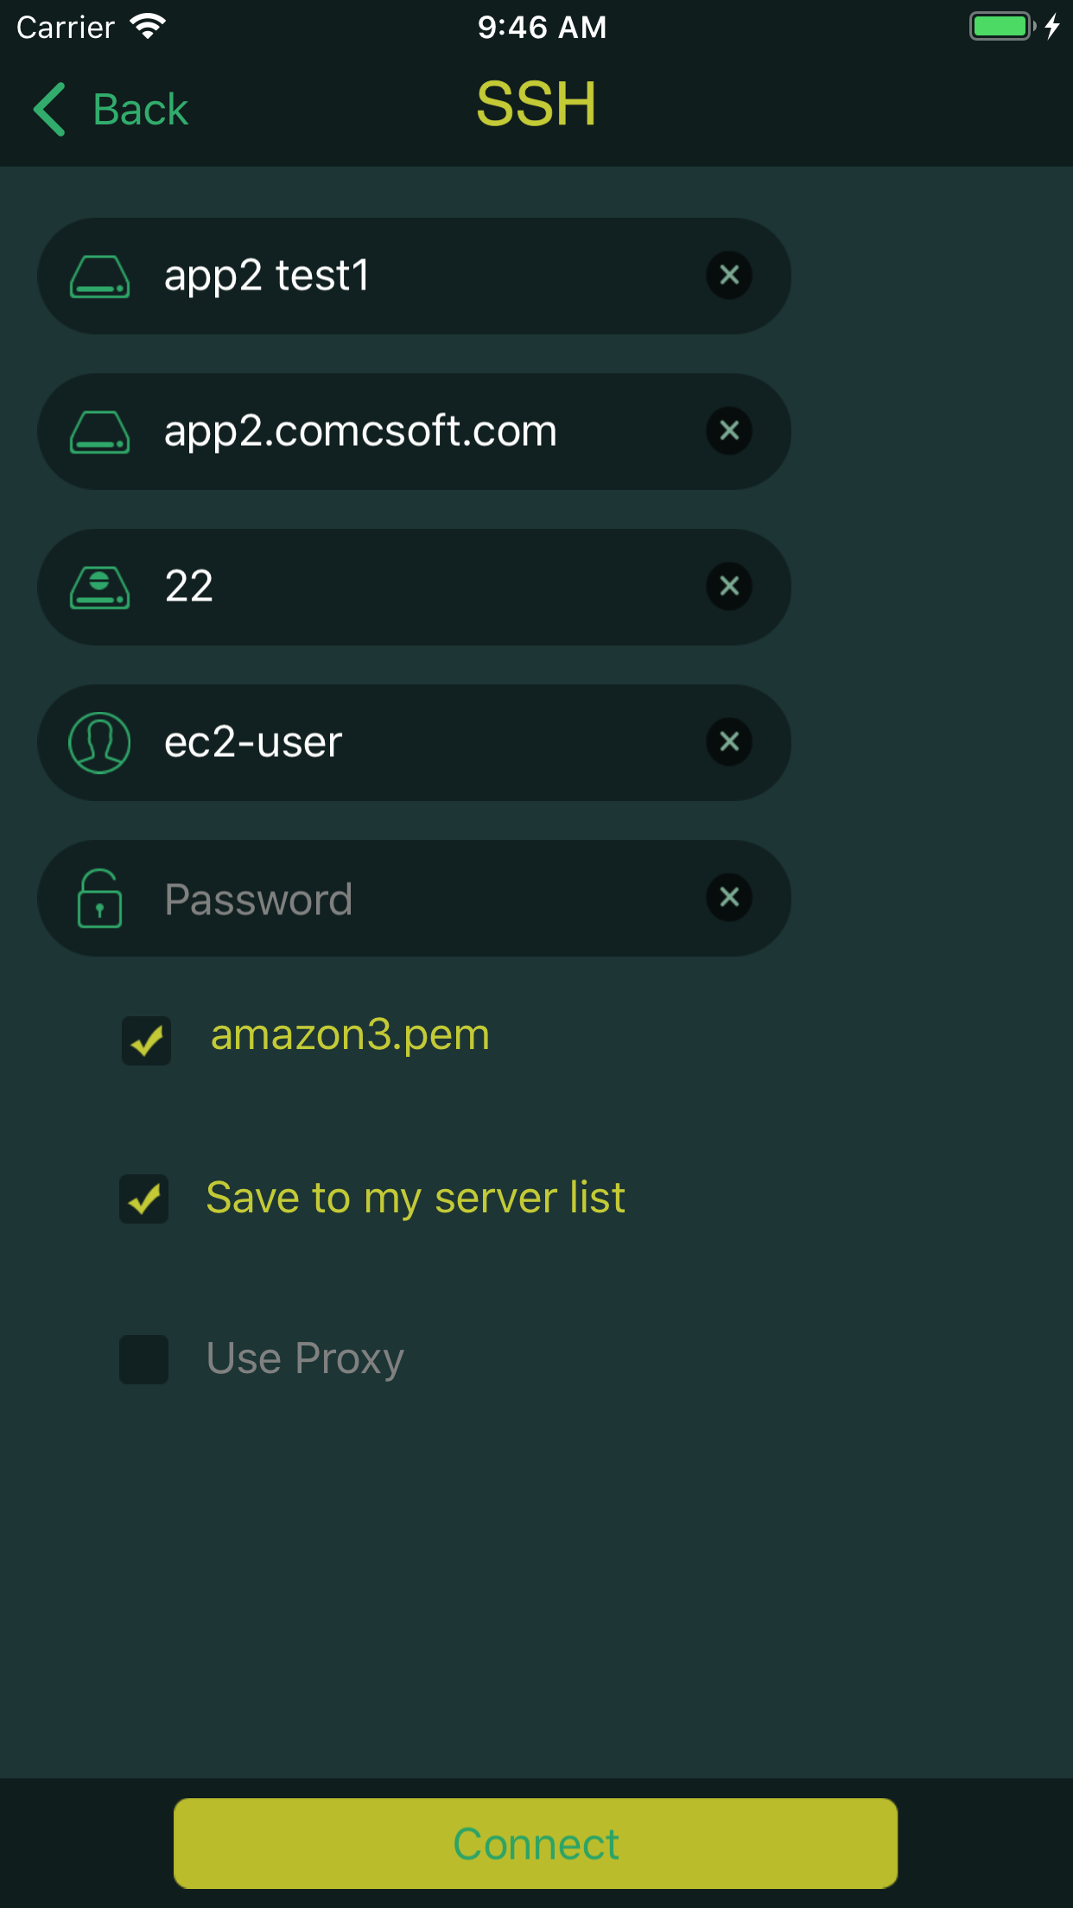
Task: Click the back chevron arrow at top left
Action: 49,109
